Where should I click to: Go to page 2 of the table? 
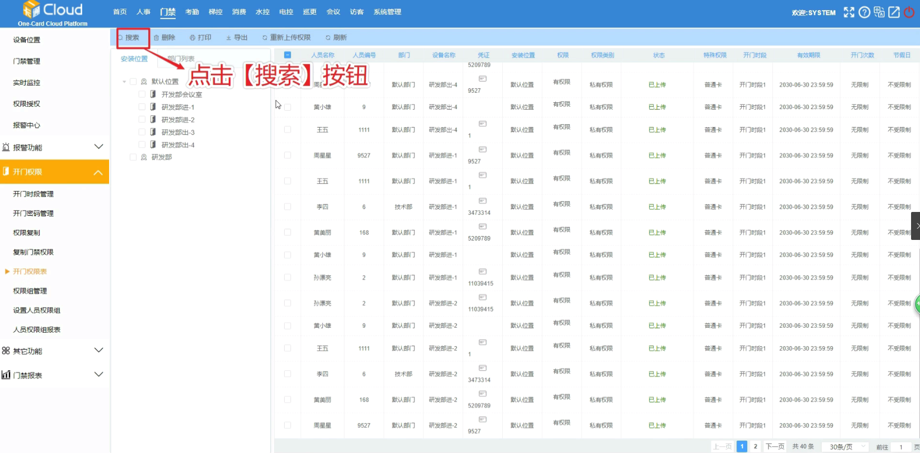click(x=755, y=446)
